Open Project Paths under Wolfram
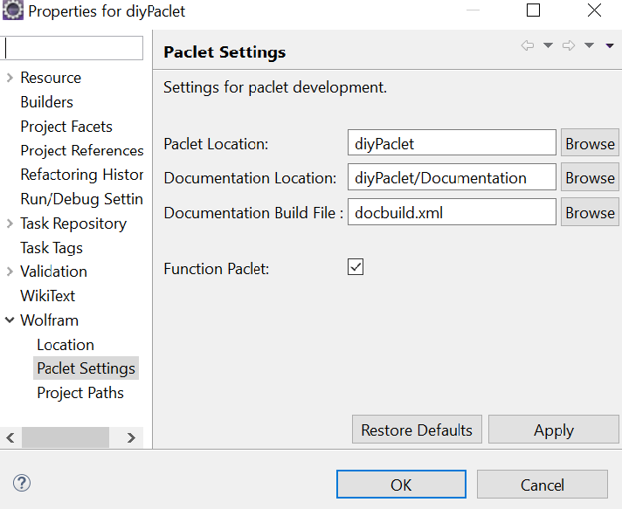 click(80, 393)
